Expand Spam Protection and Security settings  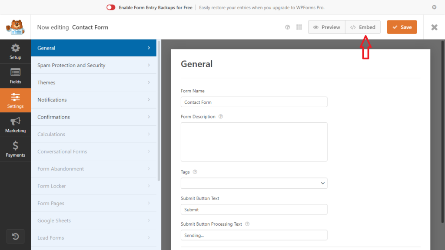click(x=93, y=66)
